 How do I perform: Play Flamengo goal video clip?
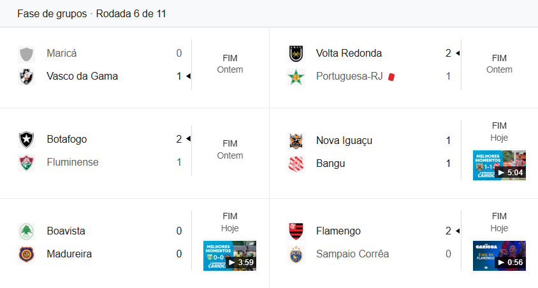(x=499, y=256)
